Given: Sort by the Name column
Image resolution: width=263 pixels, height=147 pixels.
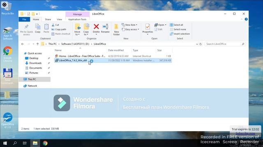Looking at the screenshot, I should pos(58,50).
